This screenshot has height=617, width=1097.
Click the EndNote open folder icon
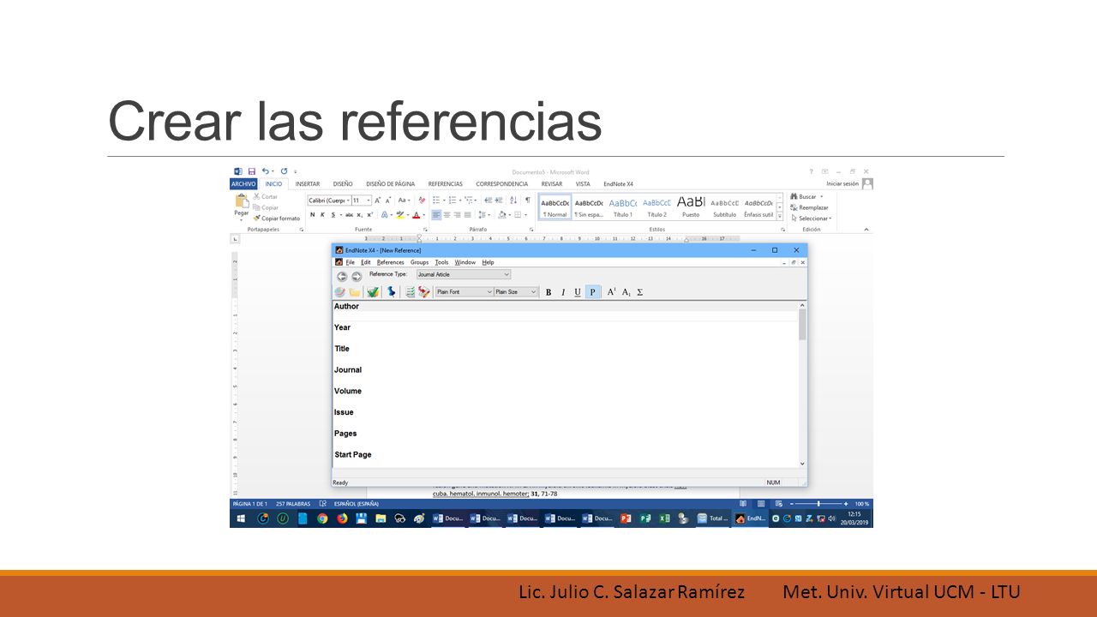[x=355, y=292]
